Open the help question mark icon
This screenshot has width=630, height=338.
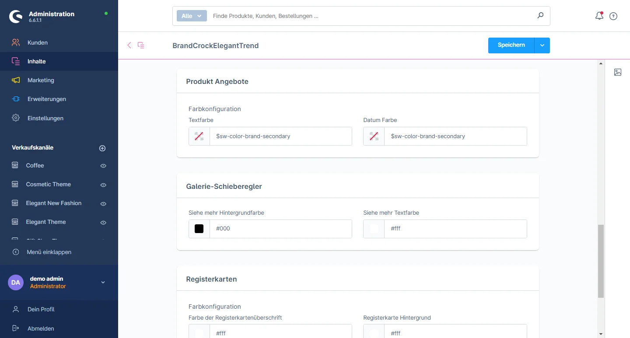(x=613, y=16)
